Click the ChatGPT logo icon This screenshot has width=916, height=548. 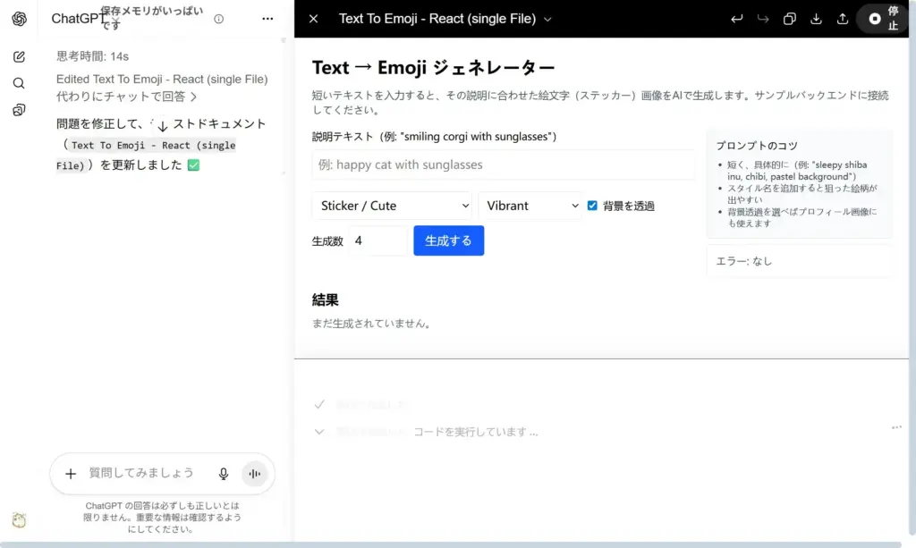[20, 19]
